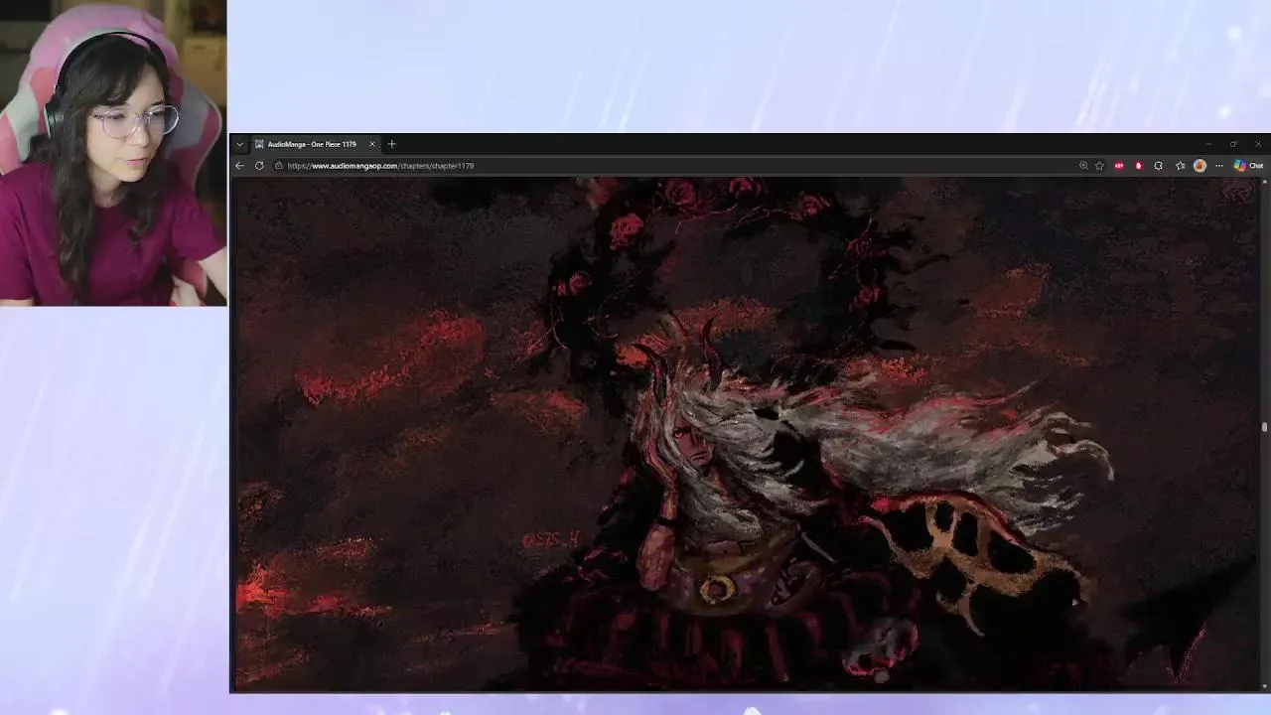Reload the current page
This screenshot has height=715, width=1271.
(259, 166)
